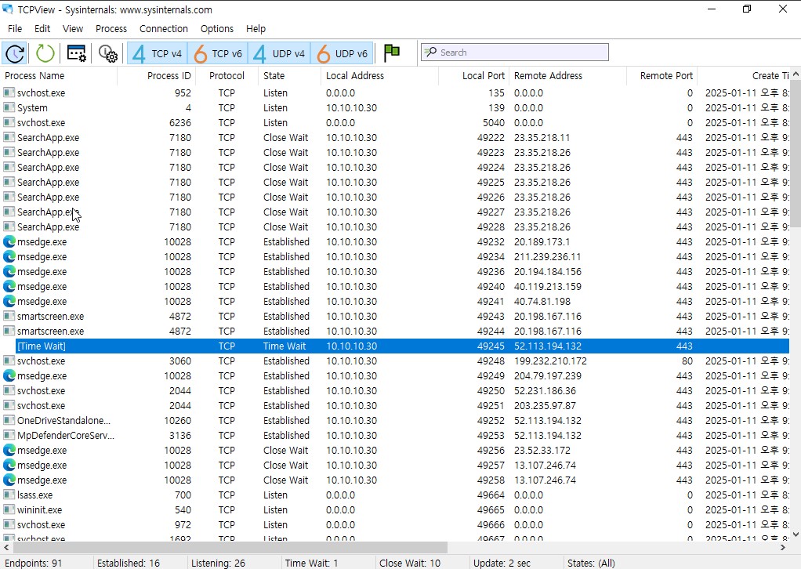801x569 pixels.
Task: Sort by the Protocol column header
Action: (x=227, y=75)
